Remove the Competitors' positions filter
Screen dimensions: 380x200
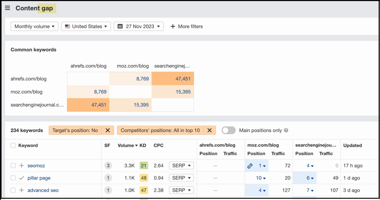tap(210, 130)
